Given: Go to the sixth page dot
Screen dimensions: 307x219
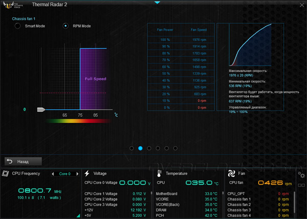Looking at the screenshot, I should 175,148.
